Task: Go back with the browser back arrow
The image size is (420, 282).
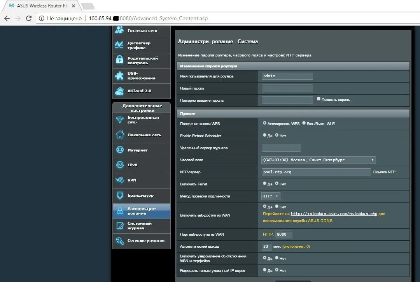Action: coord(7,18)
